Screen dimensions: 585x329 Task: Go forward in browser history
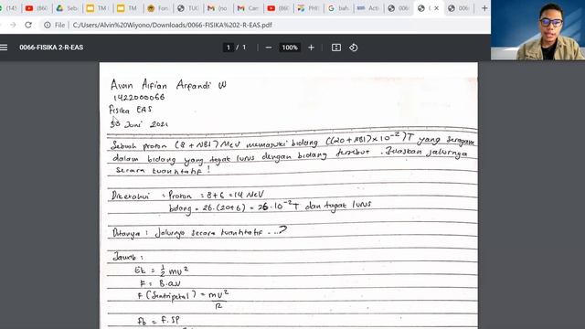coord(13,25)
